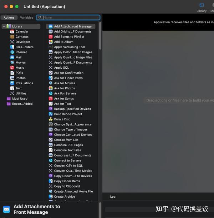Select the Change Type of Images action
The height and width of the screenshot is (218, 214).
point(71,129)
